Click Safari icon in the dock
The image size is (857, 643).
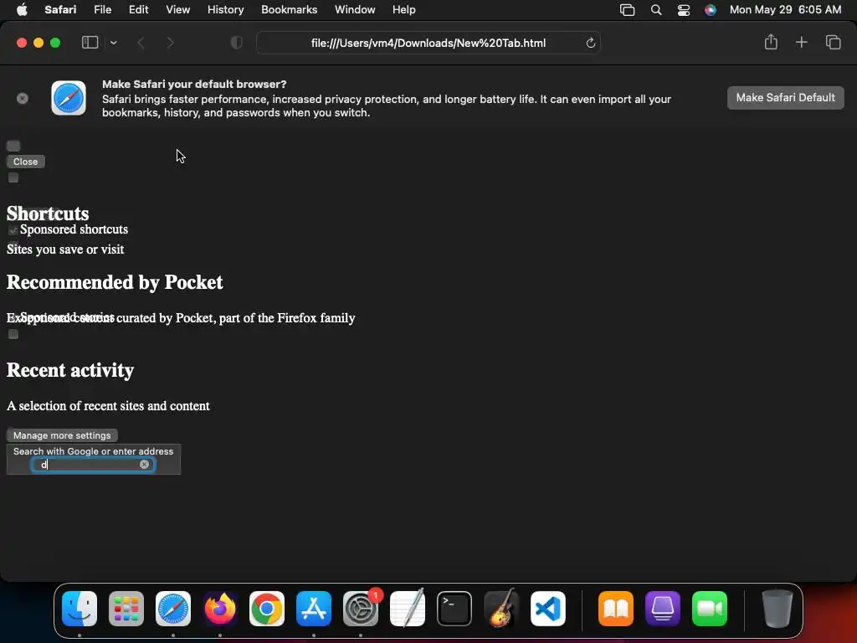173,609
